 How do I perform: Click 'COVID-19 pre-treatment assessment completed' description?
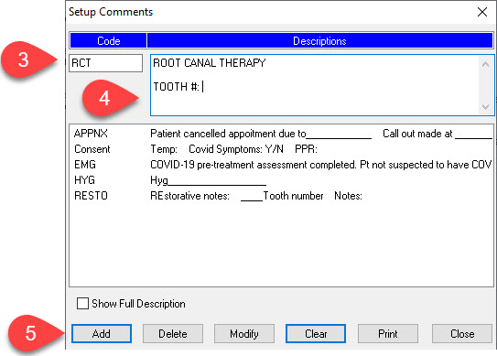click(x=254, y=165)
